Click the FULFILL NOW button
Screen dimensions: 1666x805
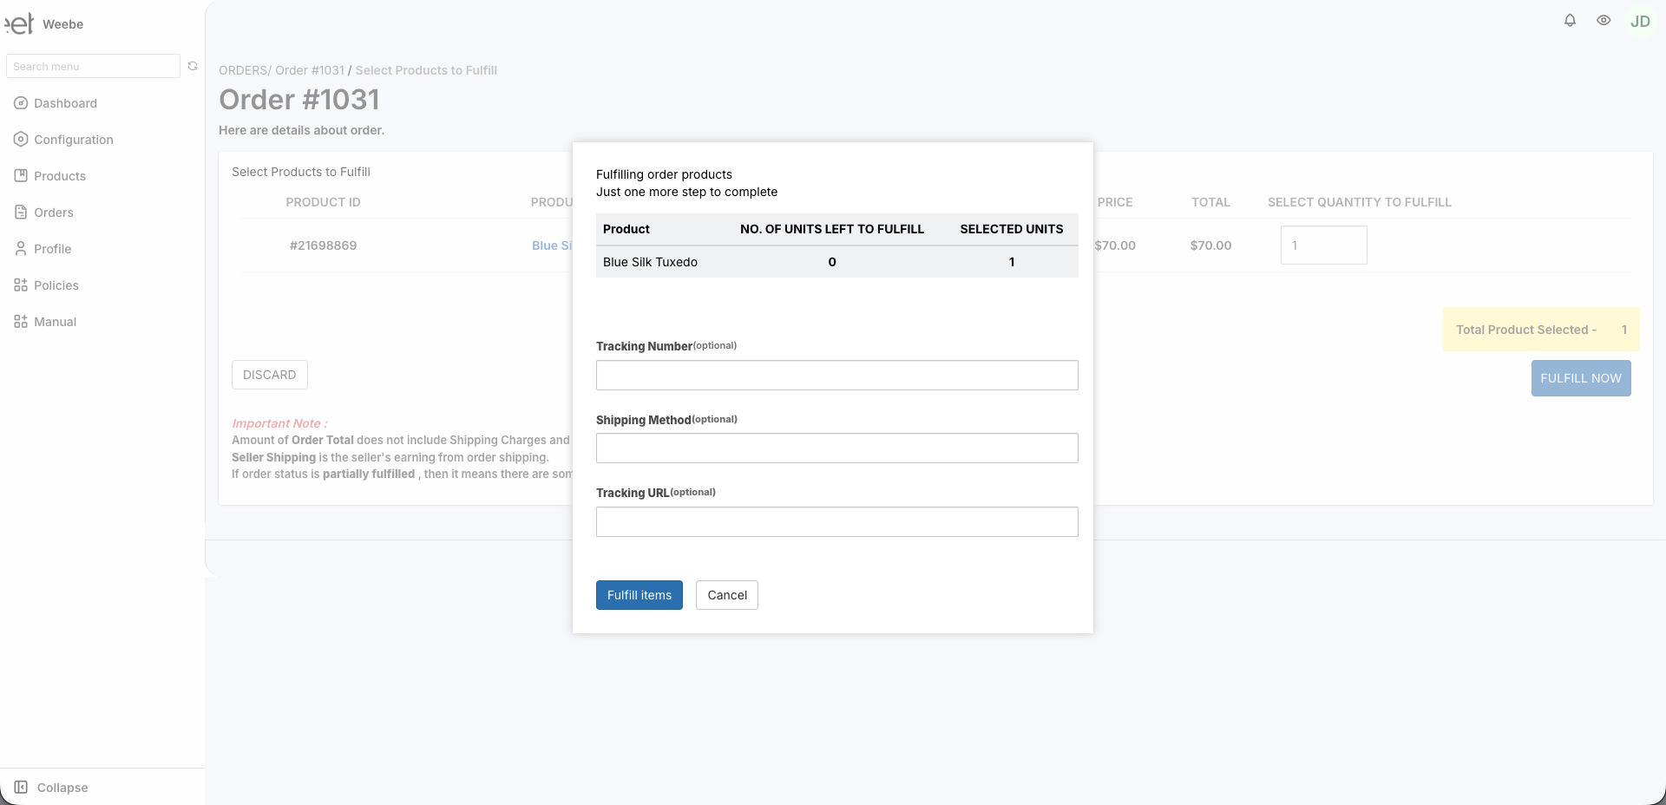[1581, 378]
